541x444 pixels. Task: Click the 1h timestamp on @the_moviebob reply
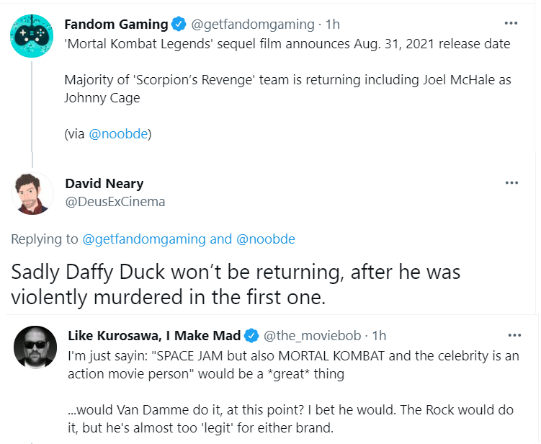pos(379,336)
